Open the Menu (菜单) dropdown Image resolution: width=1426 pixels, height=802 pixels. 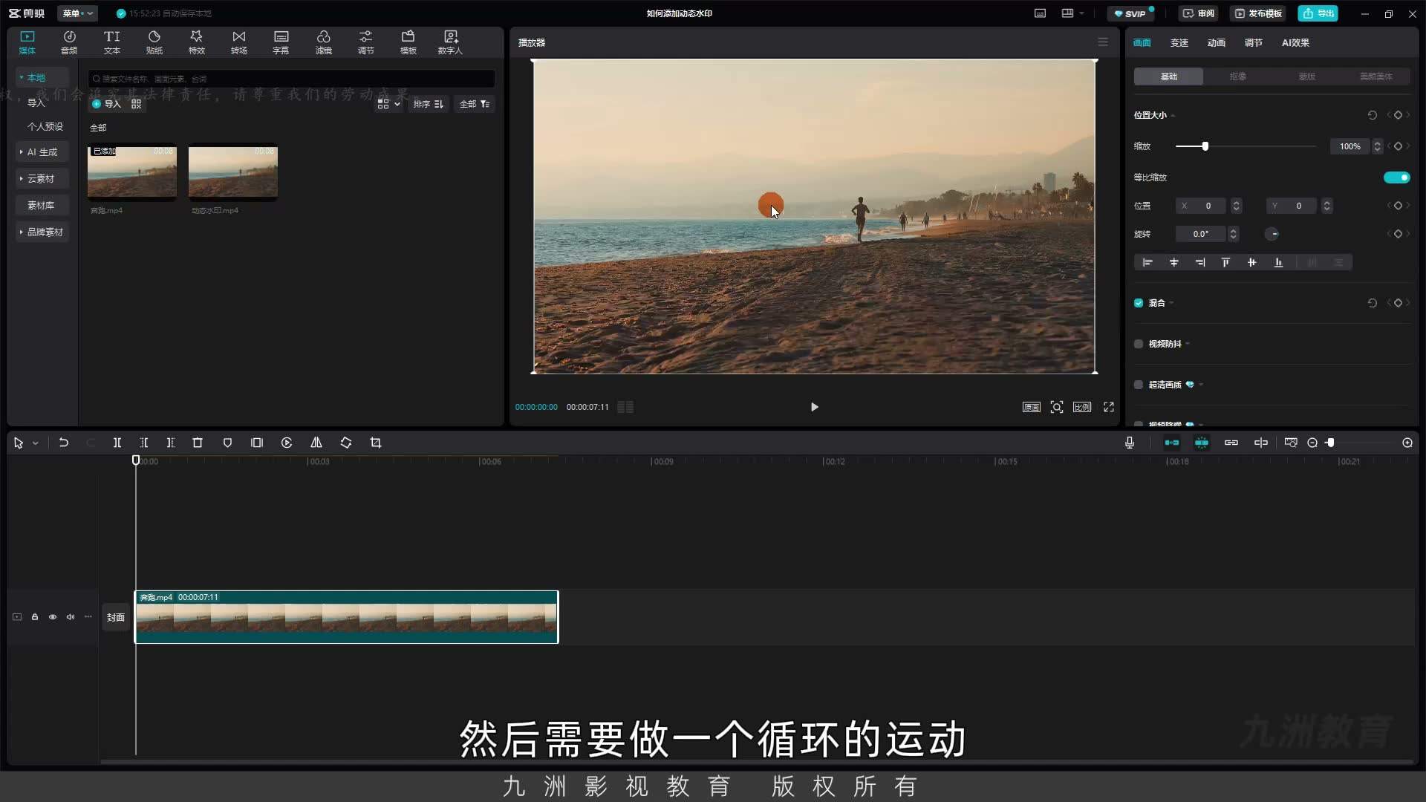tap(77, 13)
